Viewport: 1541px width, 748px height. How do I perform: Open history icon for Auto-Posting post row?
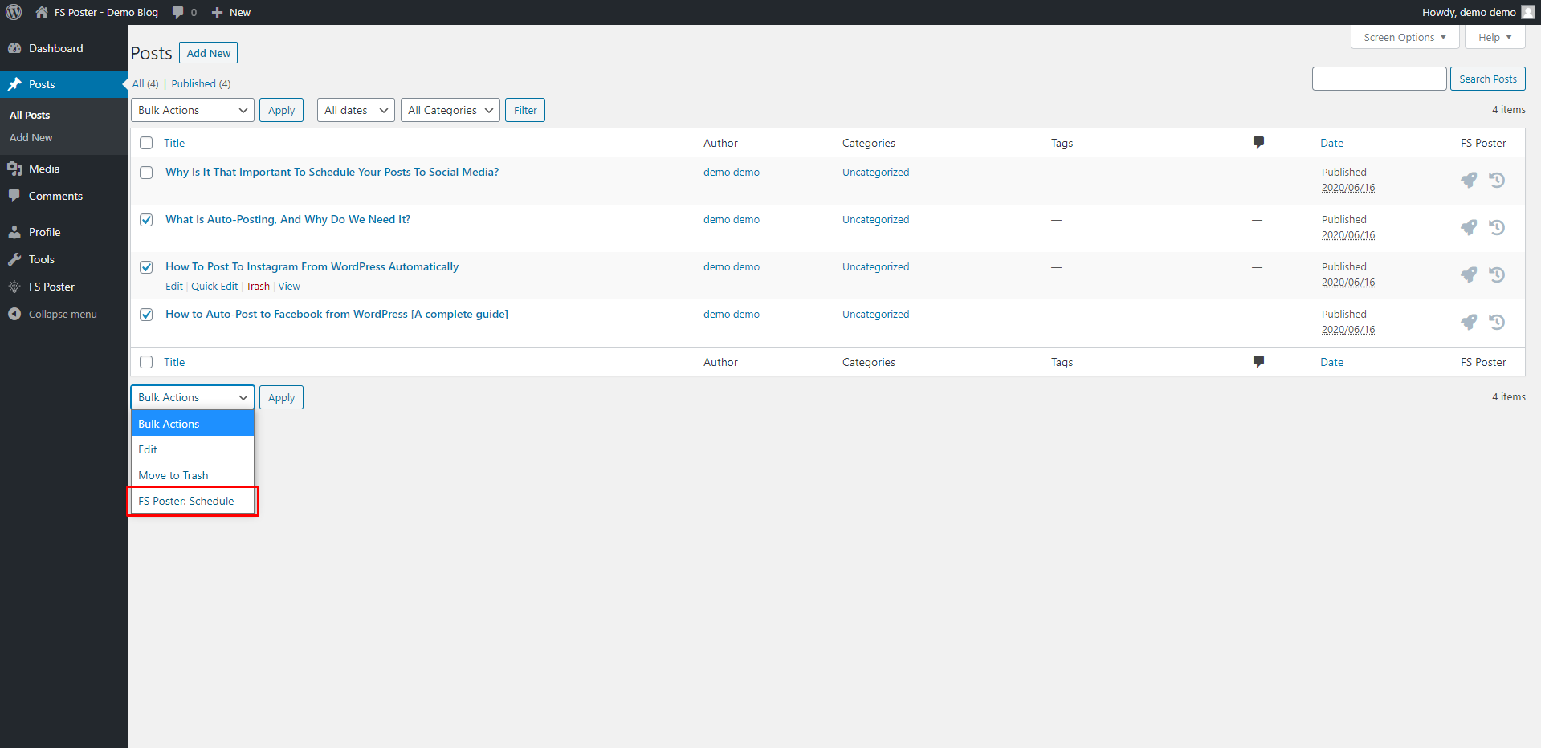pos(1497,227)
